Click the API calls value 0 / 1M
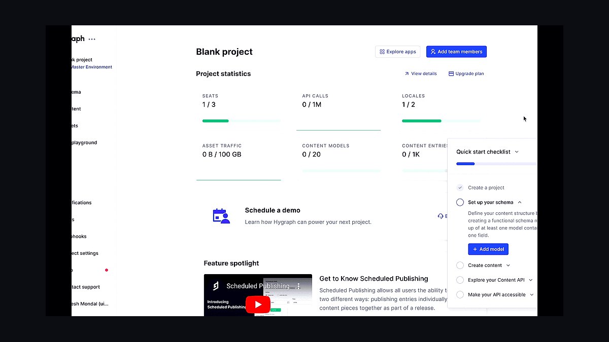609x342 pixels. 312,105
